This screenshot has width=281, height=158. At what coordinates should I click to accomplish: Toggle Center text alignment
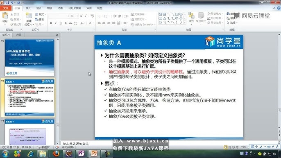click(x=104, y=23)
